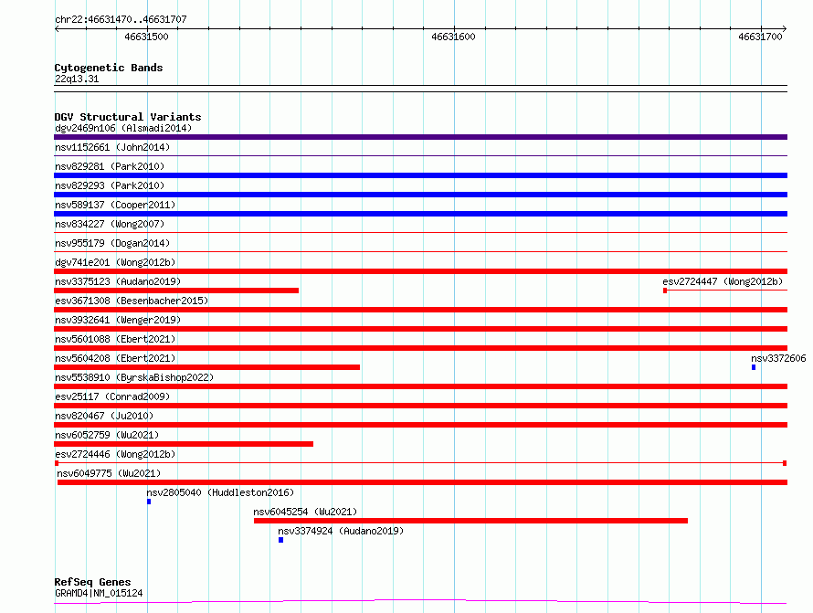Click the GRAMD4|NM_015124 gene label

(x=99, y=593)
